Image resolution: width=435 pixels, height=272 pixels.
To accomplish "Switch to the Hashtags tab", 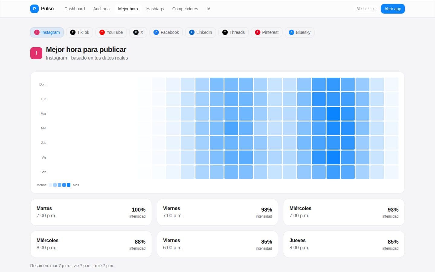I will [x=155, y=9].
